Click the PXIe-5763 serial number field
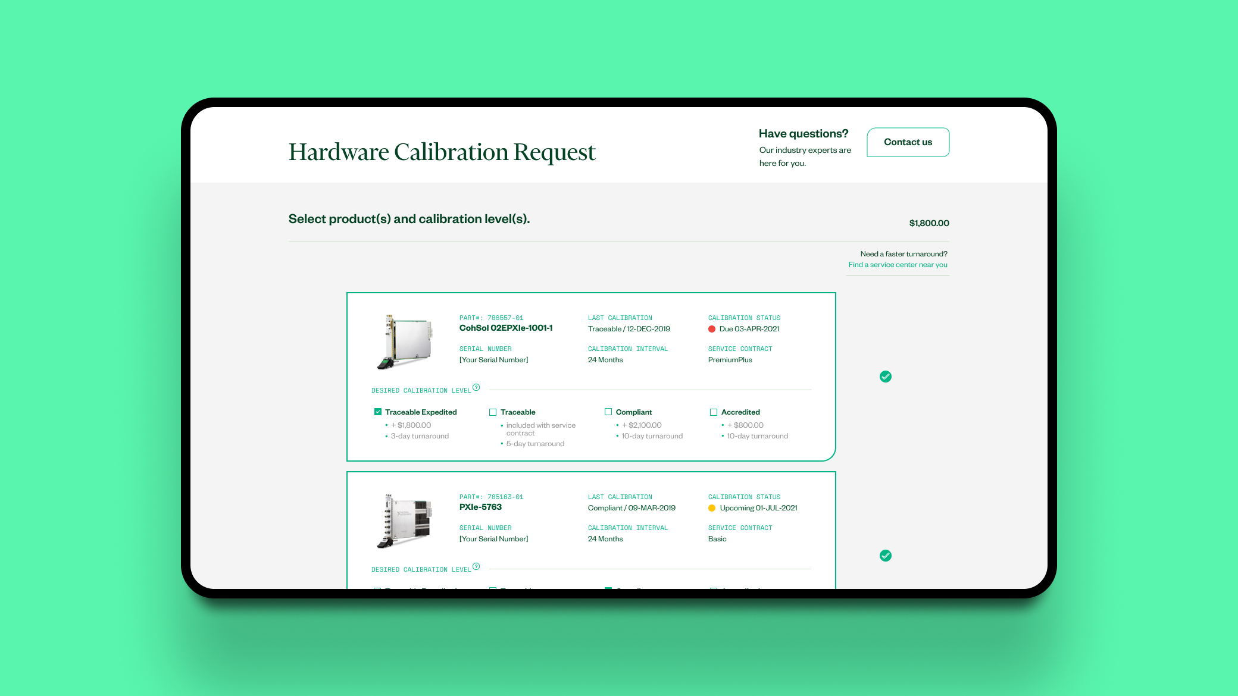 pos(493,539)
